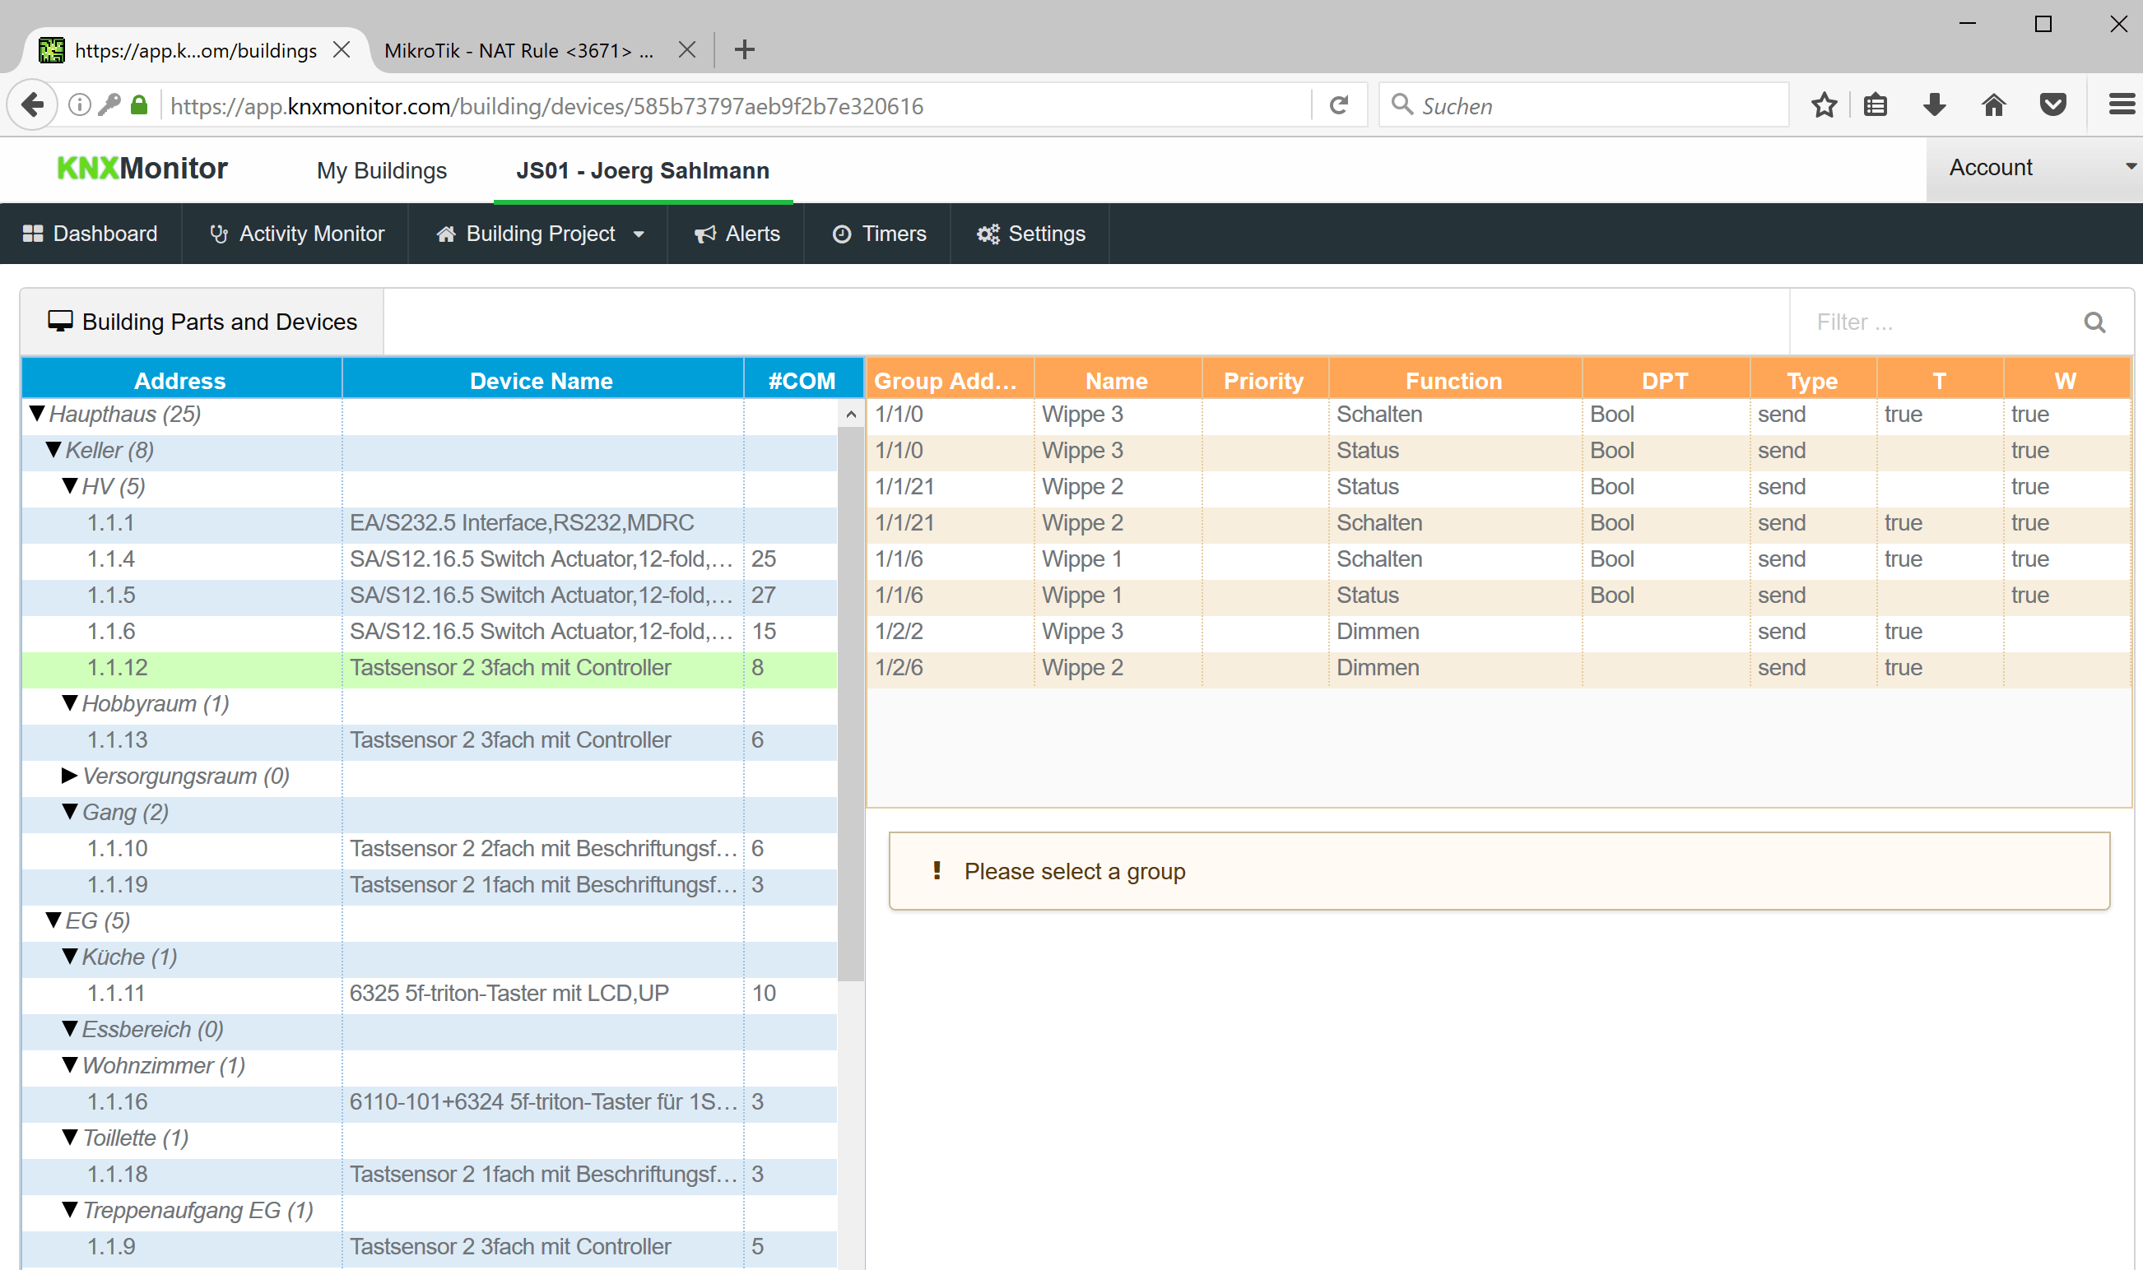This screenshot has height=1270, width=2143.
Task: Click the browser back arrow button
Action: click(x=31, y=105)
